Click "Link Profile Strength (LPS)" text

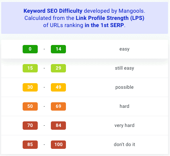(x=110, y=18)
